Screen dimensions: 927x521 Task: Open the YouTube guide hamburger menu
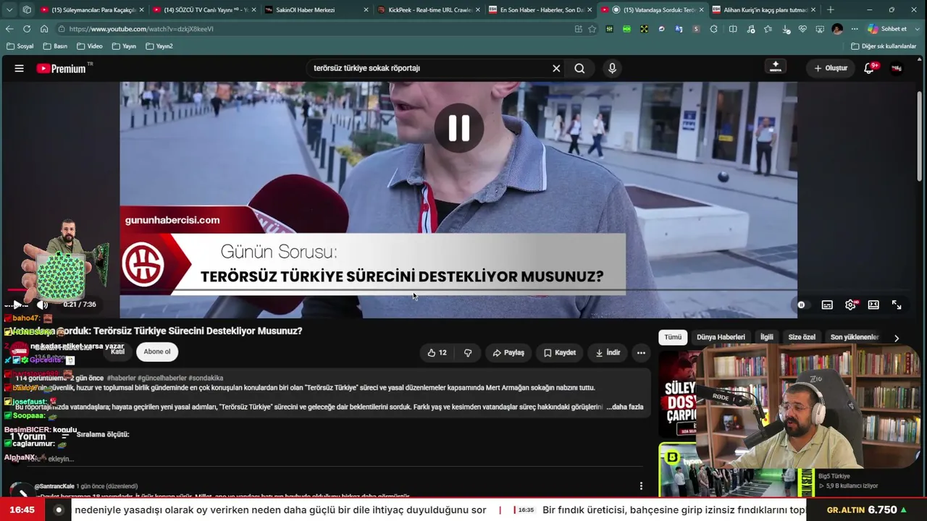tap(20, 68)
